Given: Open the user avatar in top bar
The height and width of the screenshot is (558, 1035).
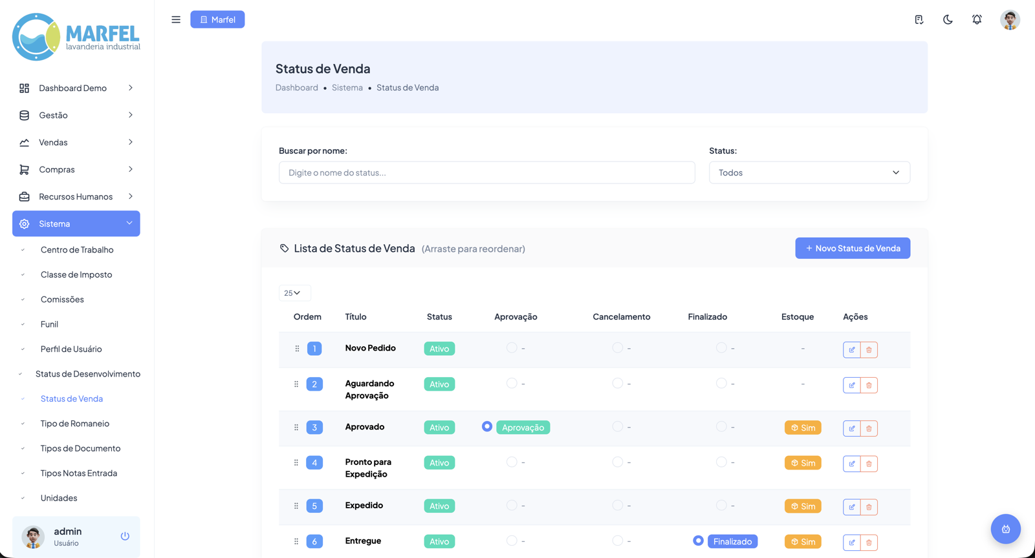Looking at the screenshot, I should 1010,19.
